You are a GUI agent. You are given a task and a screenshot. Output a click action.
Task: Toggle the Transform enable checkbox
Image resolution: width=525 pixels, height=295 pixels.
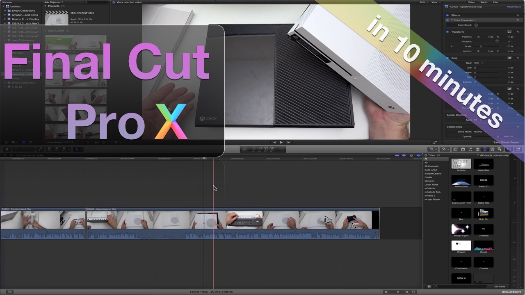coord(447,32)
